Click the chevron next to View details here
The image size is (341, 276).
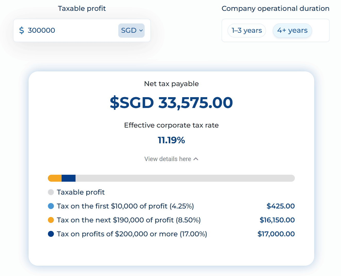[196, 159]
